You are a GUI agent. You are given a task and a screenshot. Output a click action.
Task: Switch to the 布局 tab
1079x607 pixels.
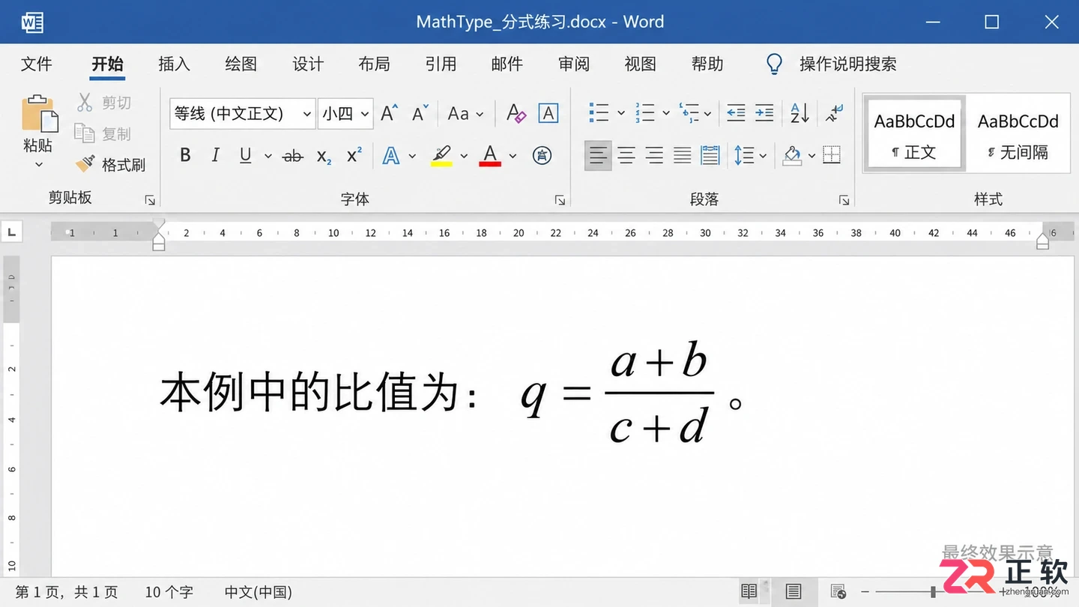(x=374, y=64)
